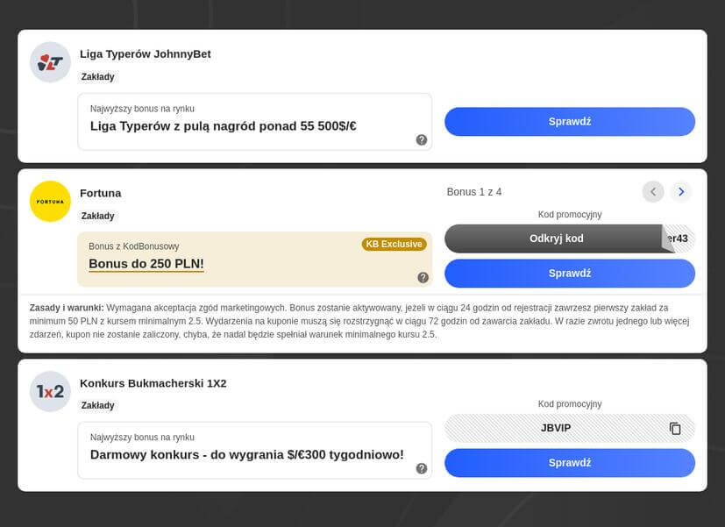Click the KB Exclusive badge
This screenshot has height=527, width=725.
pyautogui.click(x=394, y=244)
